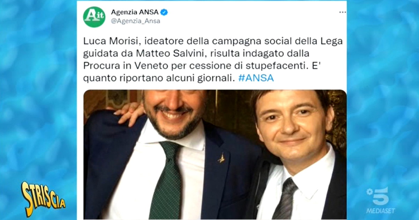Open the green ANSA.it profile avatar
Screen dimensions: 419x220
click(x=94, y=17)
